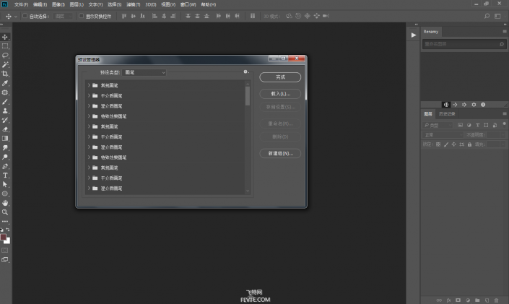Viewport: 509px width, 304px height.
Task: Open the 预设类型 画笔 dropdown
Action: pos(144,72)
